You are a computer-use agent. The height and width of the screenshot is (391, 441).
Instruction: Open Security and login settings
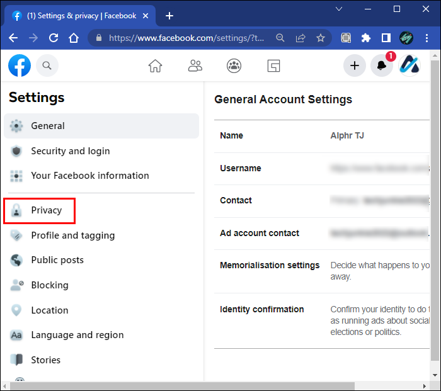click(70, 151)
